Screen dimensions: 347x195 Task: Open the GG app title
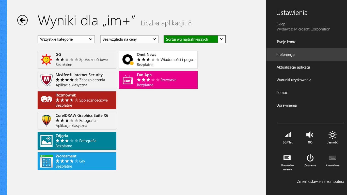point(58,55)
